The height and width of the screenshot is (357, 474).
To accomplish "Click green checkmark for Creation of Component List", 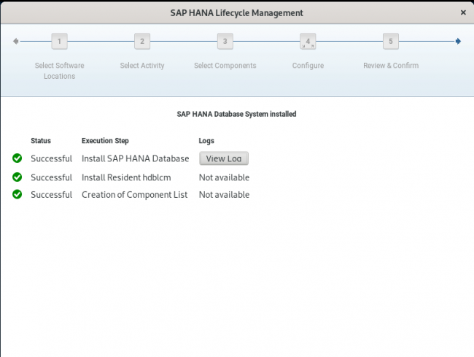I will [x=18, y=194].
